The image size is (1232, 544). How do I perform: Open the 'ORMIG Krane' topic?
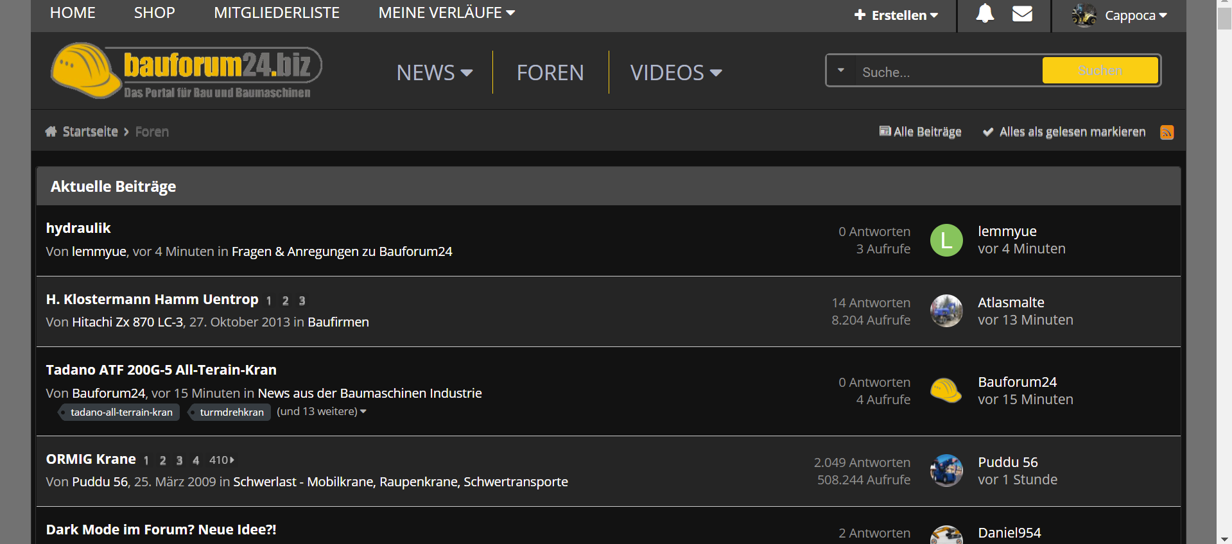91,459
